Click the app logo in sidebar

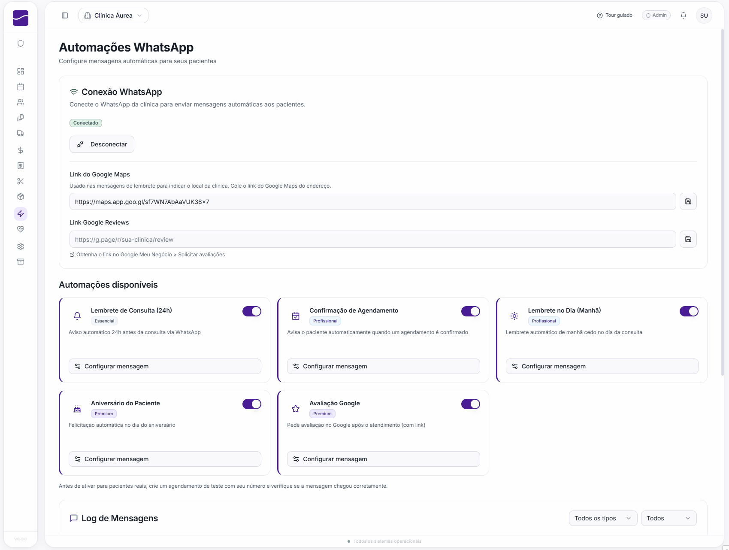21,18
